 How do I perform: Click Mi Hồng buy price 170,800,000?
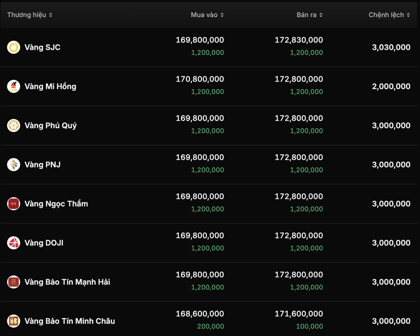tap(200, 79)
